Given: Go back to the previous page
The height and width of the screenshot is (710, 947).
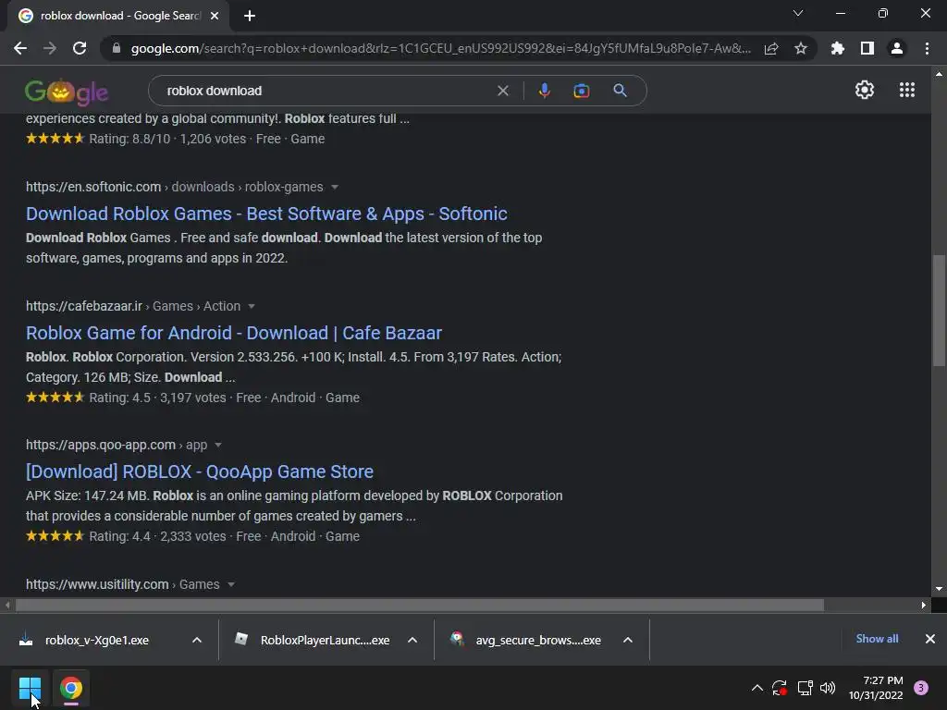Looking at the screenshot, I should coord(20,48).
